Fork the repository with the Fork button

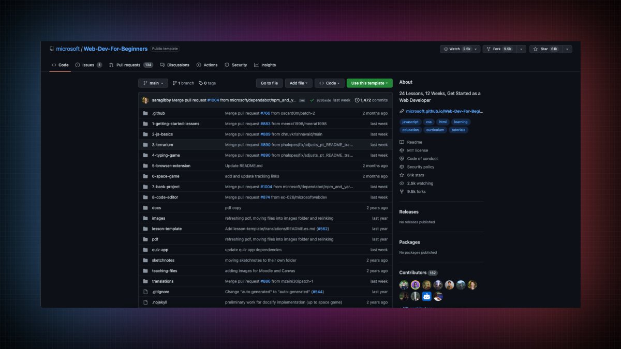click(x=499, y=49)
